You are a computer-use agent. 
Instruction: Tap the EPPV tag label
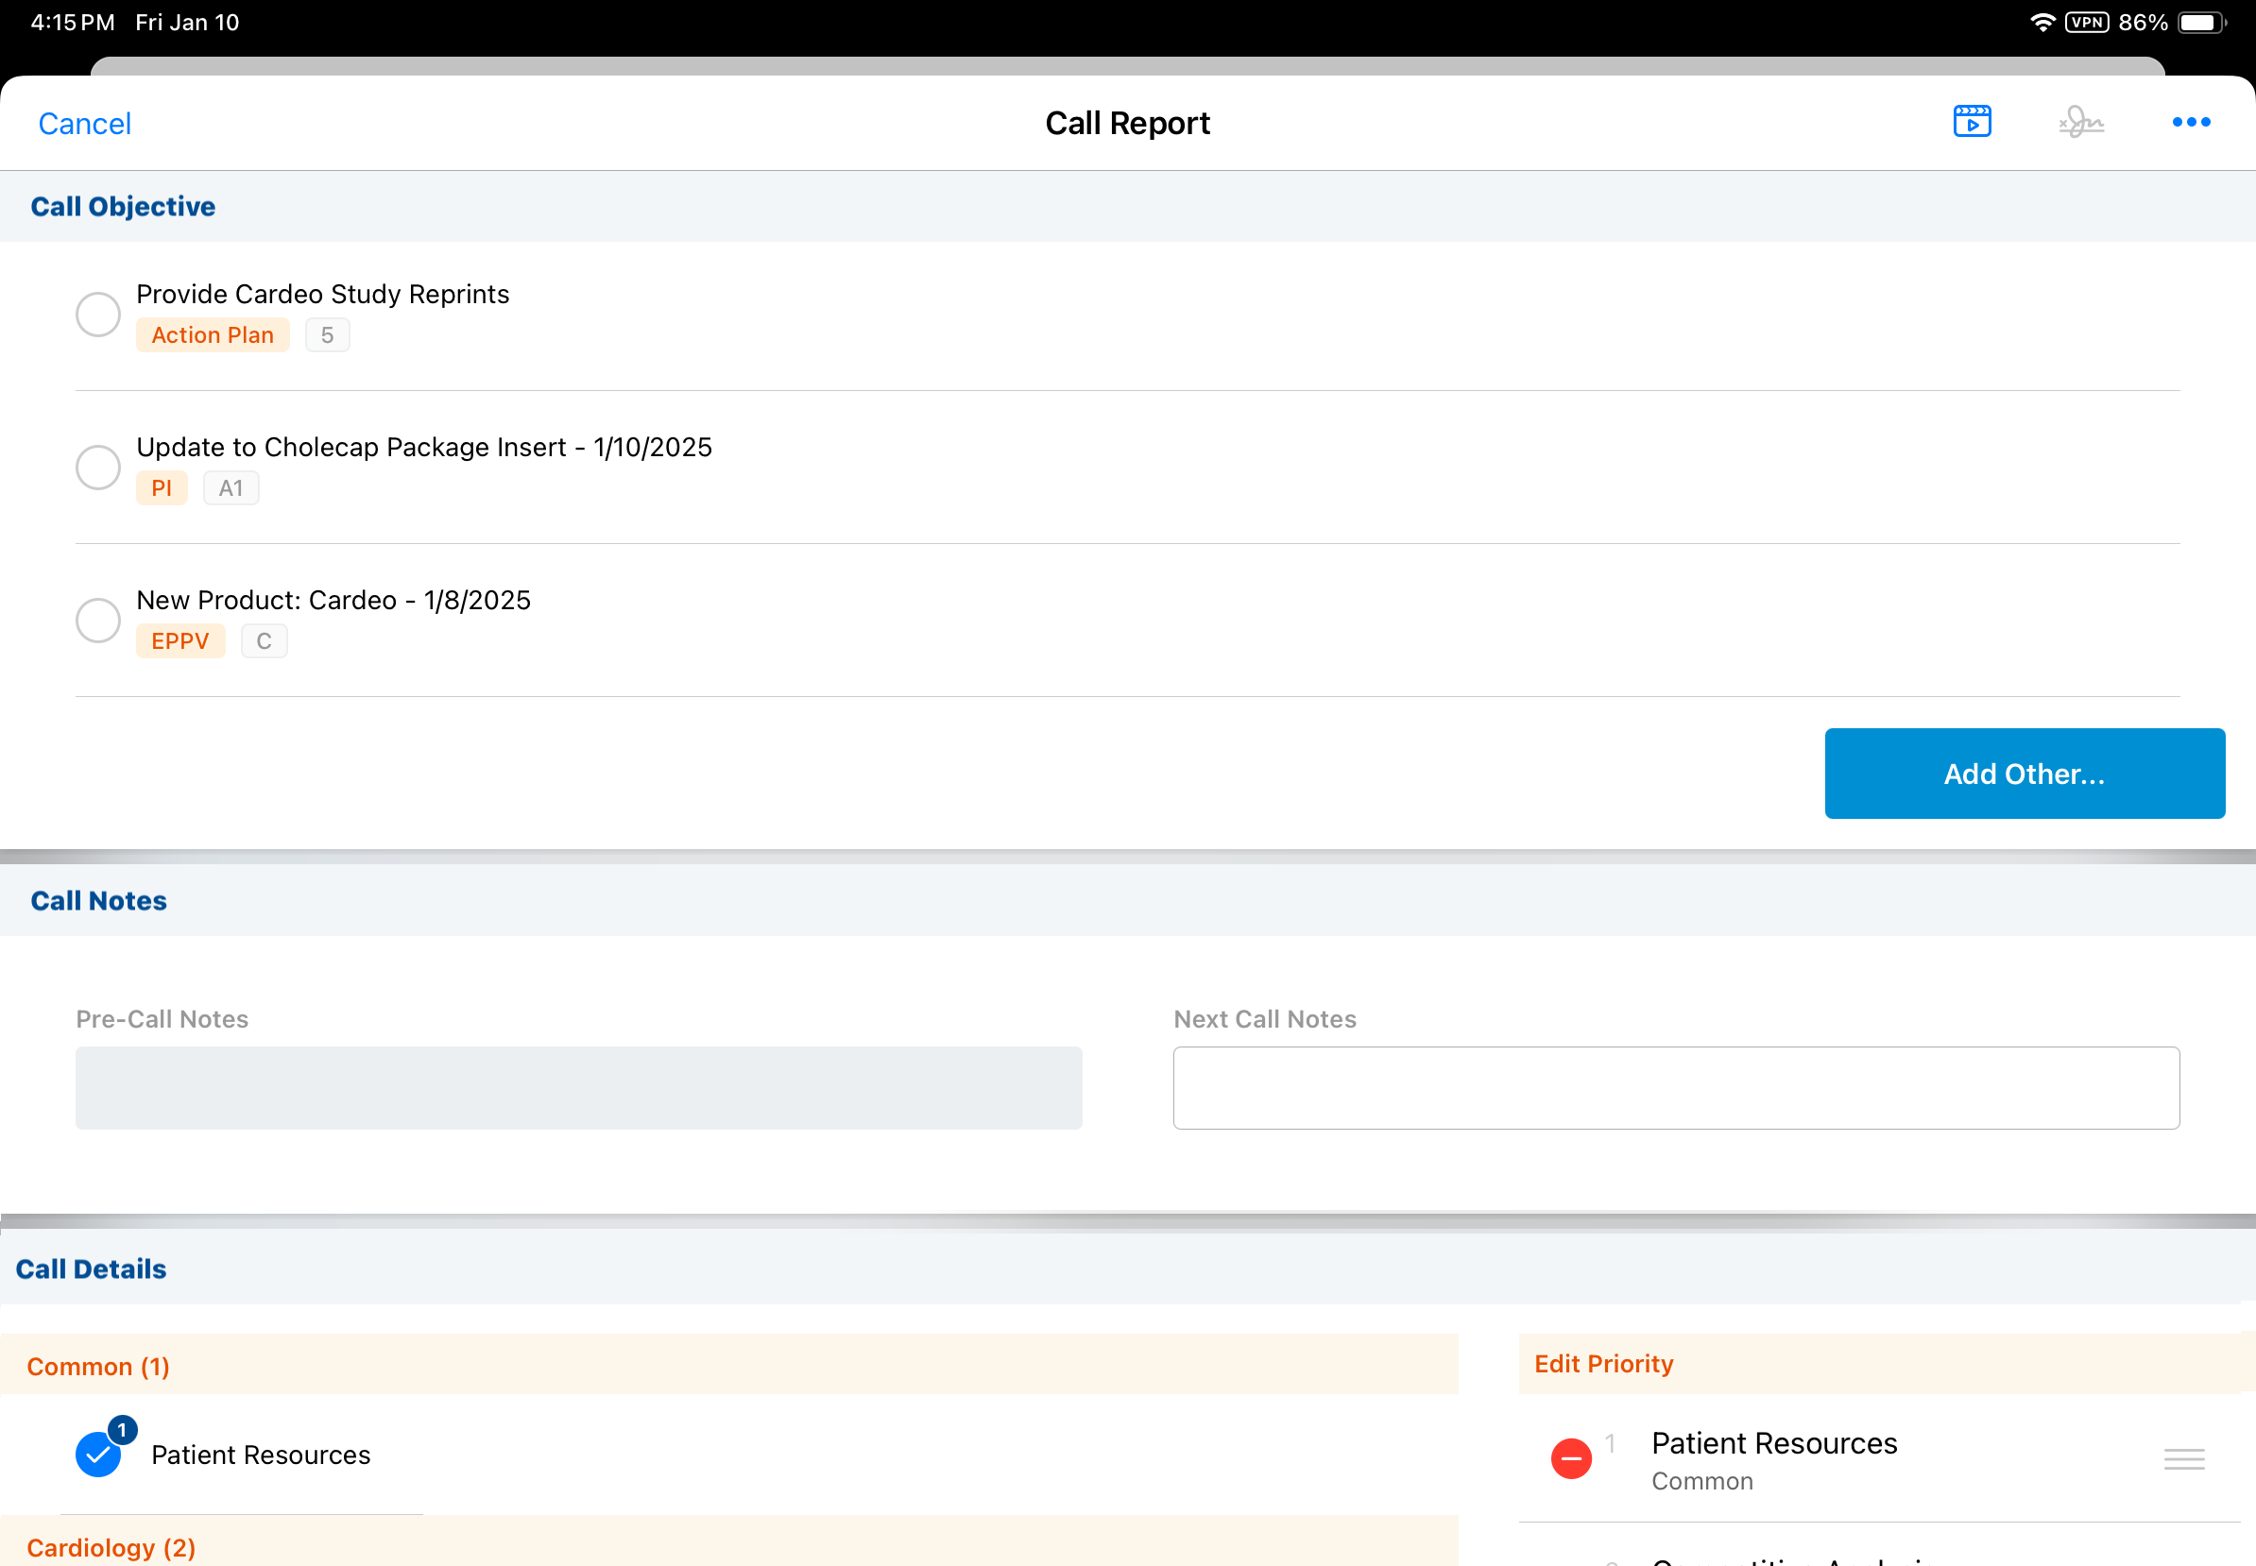[x=179, y=641]
